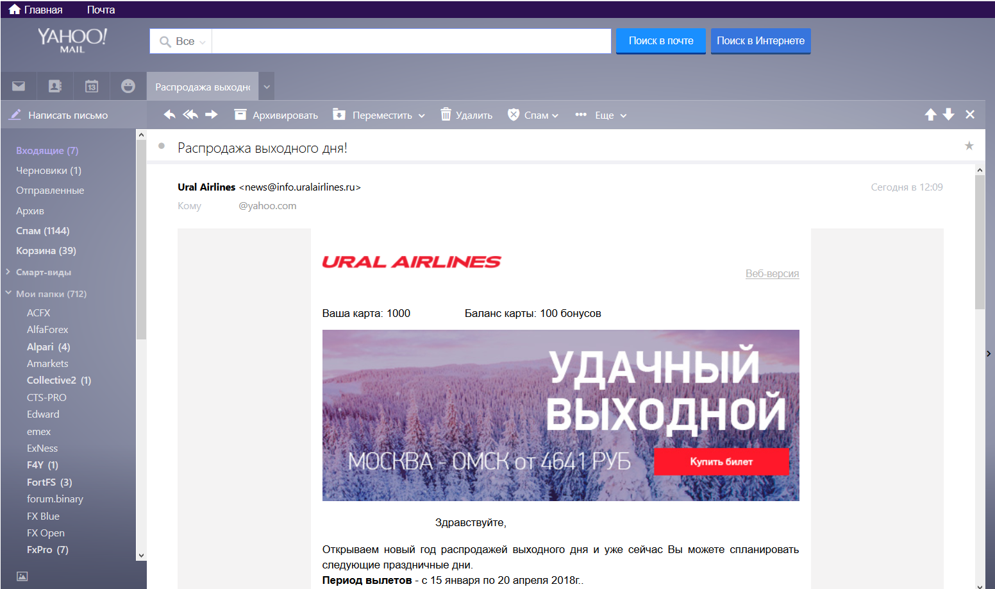Click the image icon at sidebar bottom
Viewport: 995px width, 589px height.
point(22,576)
